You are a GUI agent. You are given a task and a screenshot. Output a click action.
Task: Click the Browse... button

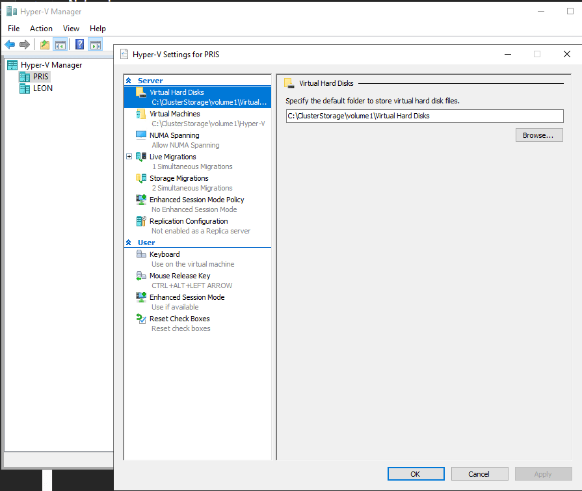pyautogui.click(x=538, y=135)
